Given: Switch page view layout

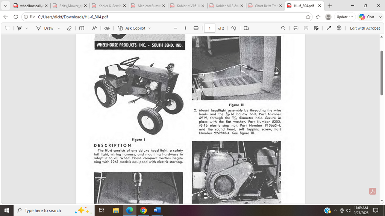Looking at the screenshot, I should pos(246,28).
